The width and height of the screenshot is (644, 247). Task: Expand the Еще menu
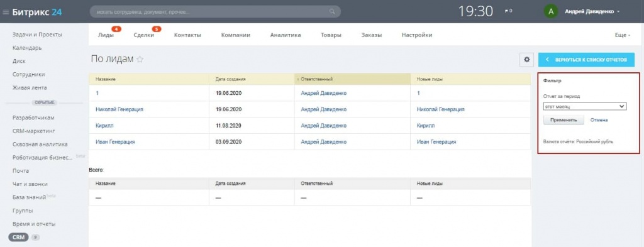[622, 35]
